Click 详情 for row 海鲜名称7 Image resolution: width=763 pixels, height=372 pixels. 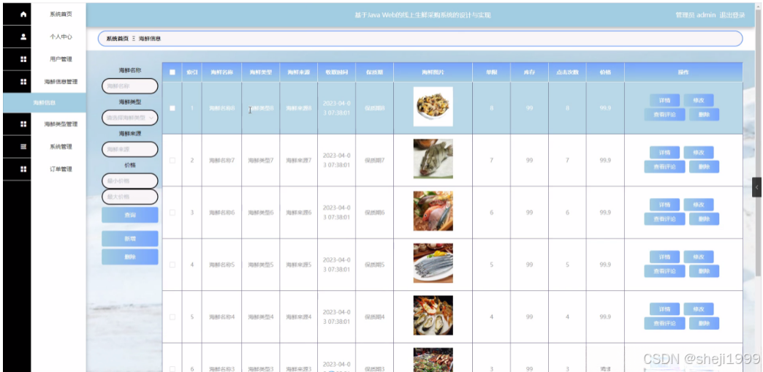[x=664, y=153]
